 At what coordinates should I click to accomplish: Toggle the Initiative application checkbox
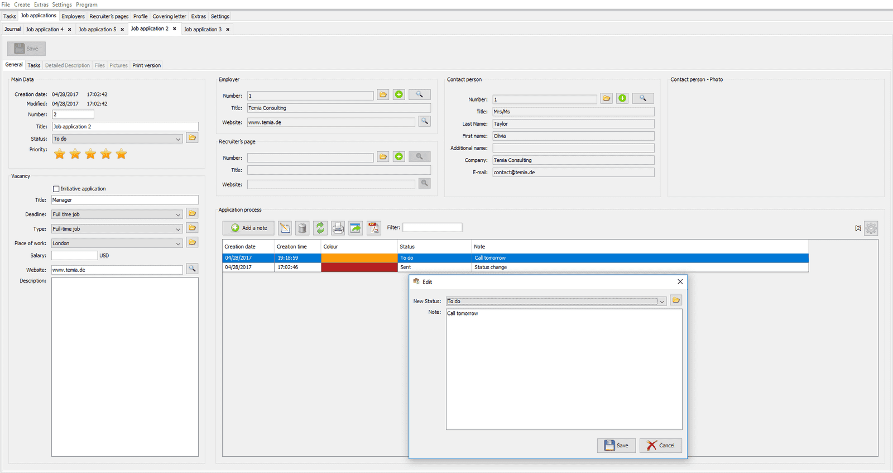[56, 189]
